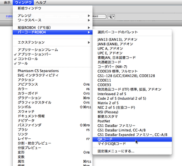Choose NEC 2 of 5 (生協コード)

coord(132,107)
